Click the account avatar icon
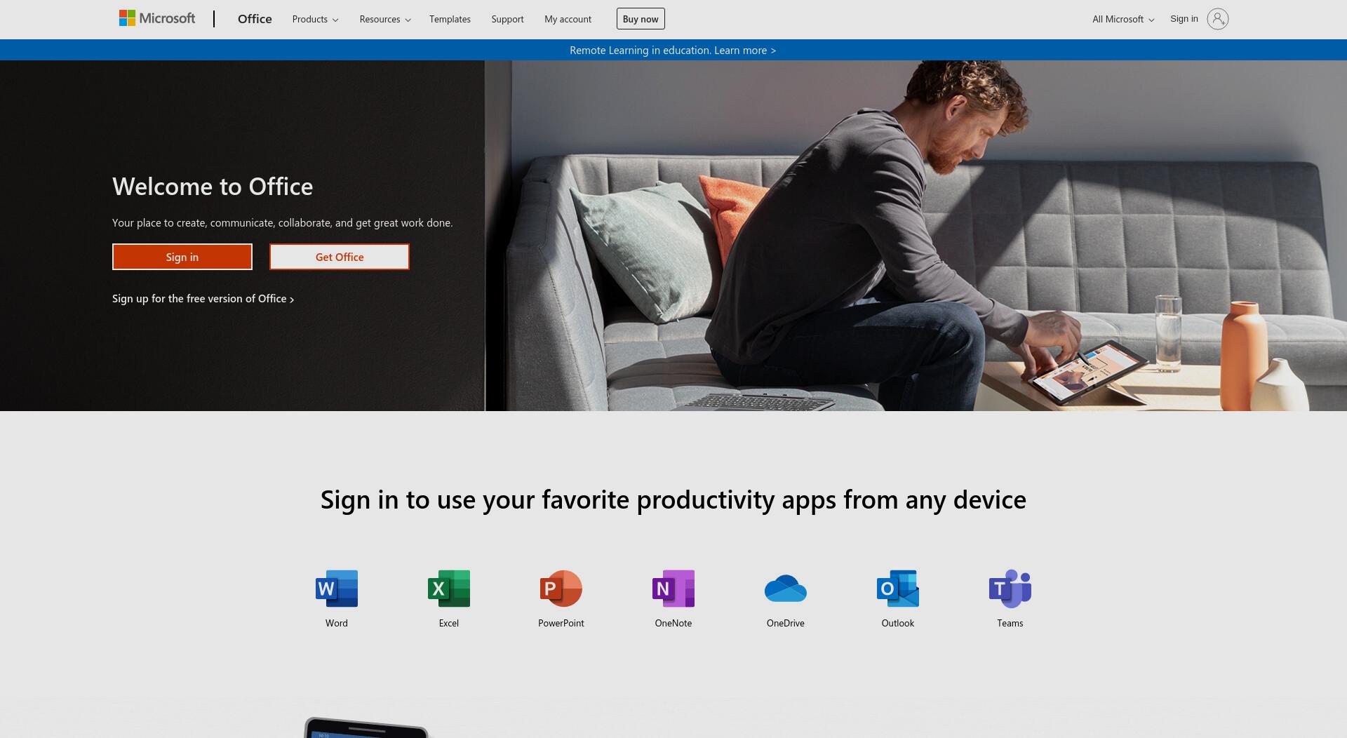 coord(1217,19)
